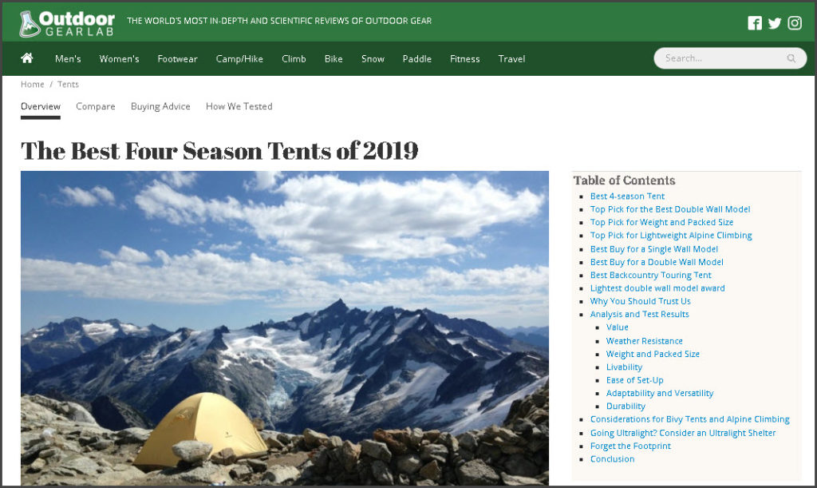Image resolution: width=817 pixels, height=488 pixels.
Task: Jump to Top Pick Lightweight Alpine Climbing
Action: click(x=671, y=236)
